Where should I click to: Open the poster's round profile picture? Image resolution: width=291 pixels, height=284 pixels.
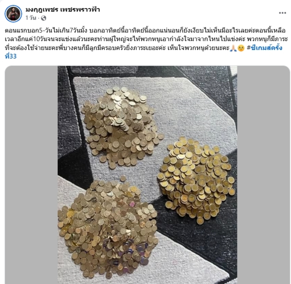13,14
